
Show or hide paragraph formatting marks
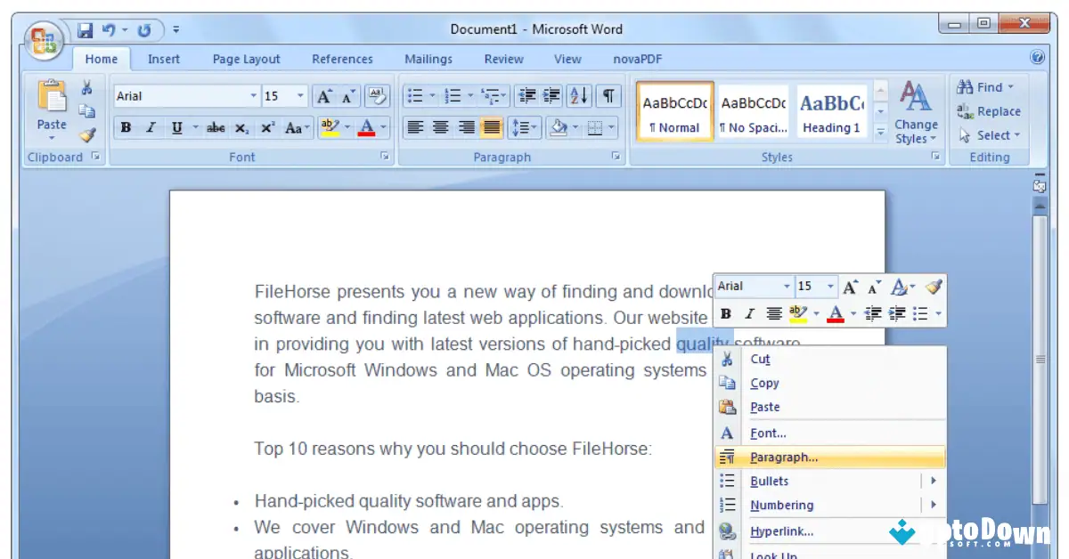[x=608, y=96]
